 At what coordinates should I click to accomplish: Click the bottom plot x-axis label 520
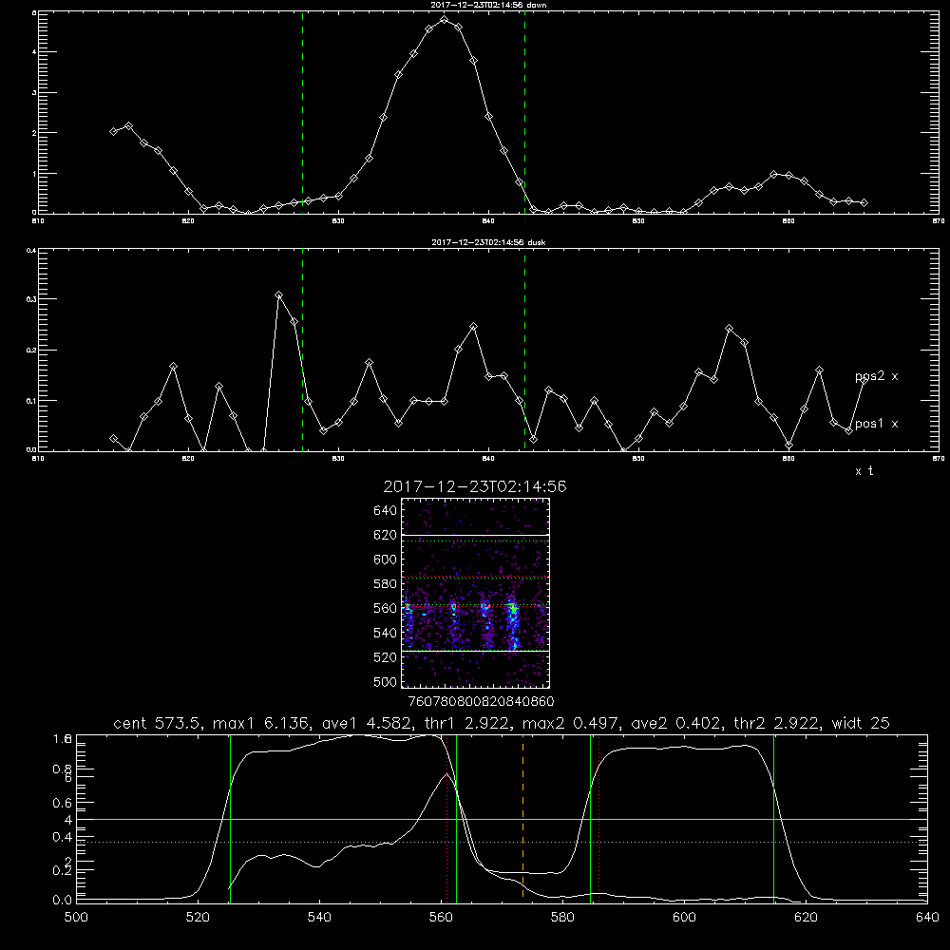pos(198,918)
